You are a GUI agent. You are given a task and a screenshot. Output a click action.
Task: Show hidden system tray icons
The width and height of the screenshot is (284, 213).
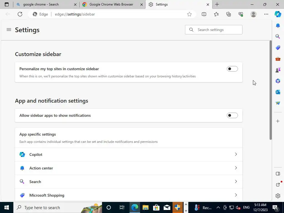coord(218,207)
